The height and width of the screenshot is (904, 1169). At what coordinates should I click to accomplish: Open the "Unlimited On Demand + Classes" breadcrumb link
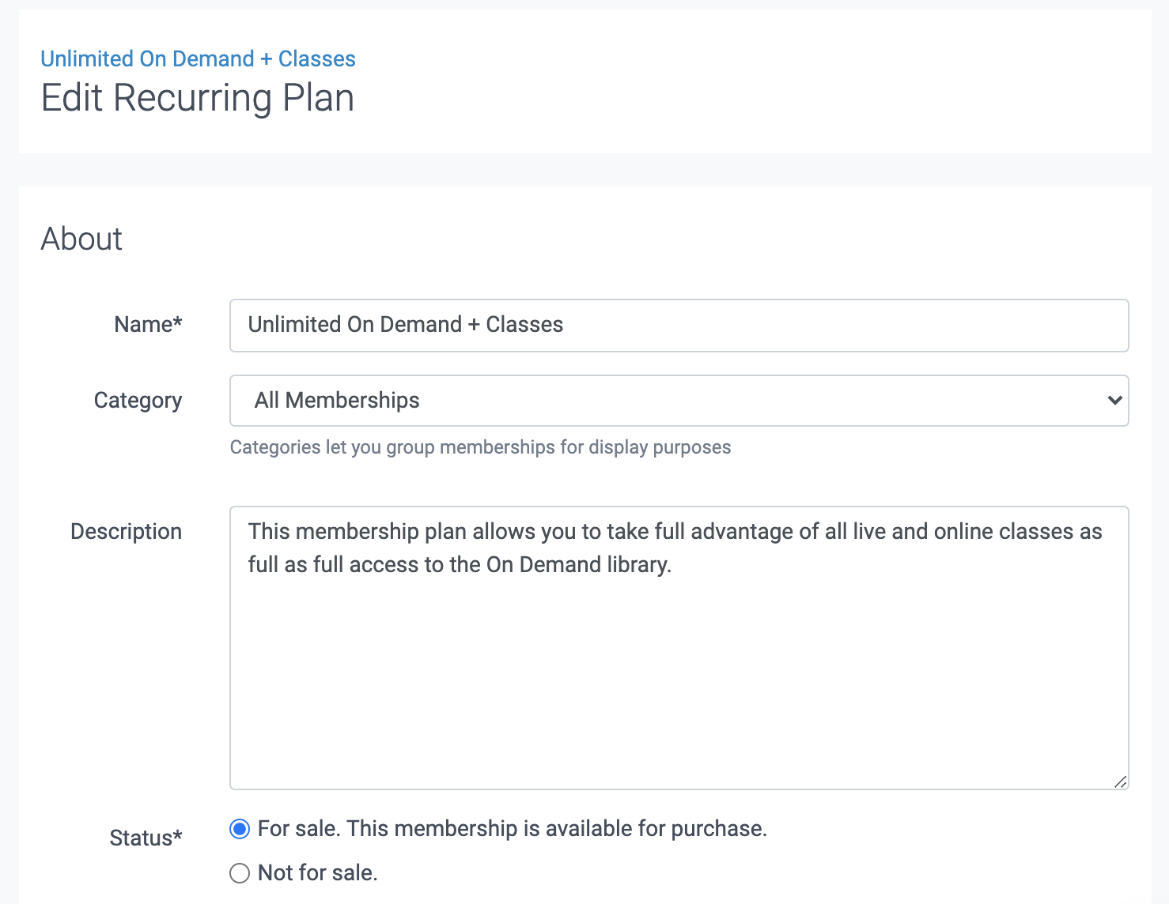pyautogui.click(x=198, y=58)
